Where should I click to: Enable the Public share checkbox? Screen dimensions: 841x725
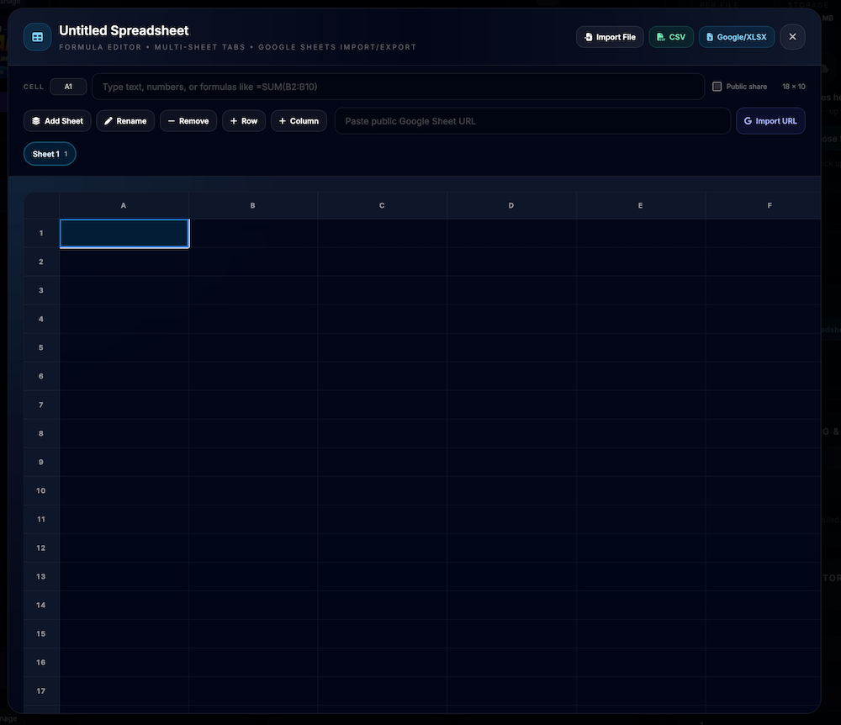717,86
